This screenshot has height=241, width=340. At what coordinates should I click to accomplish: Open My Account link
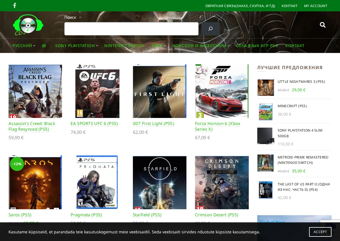coord(316,6)
